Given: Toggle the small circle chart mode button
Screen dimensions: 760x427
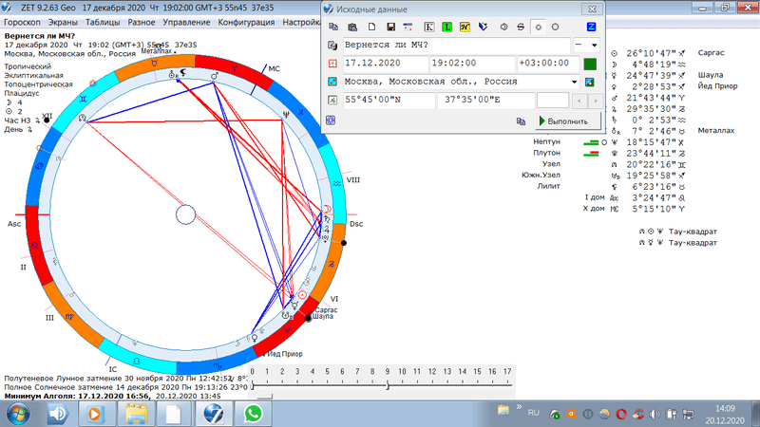Looking at the screenshot, I should point(538,26).
